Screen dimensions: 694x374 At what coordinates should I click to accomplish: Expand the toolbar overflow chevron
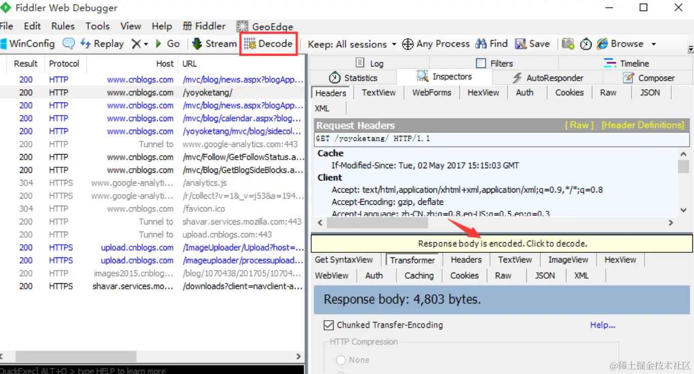pos(690,49)
